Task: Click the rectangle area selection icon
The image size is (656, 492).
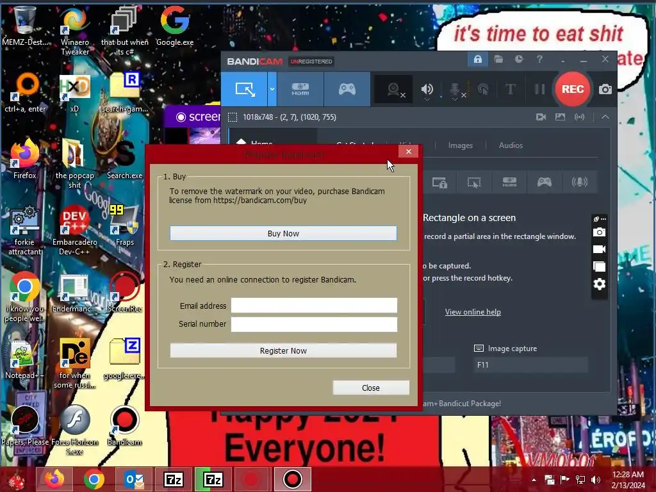Action: [233, 117]
